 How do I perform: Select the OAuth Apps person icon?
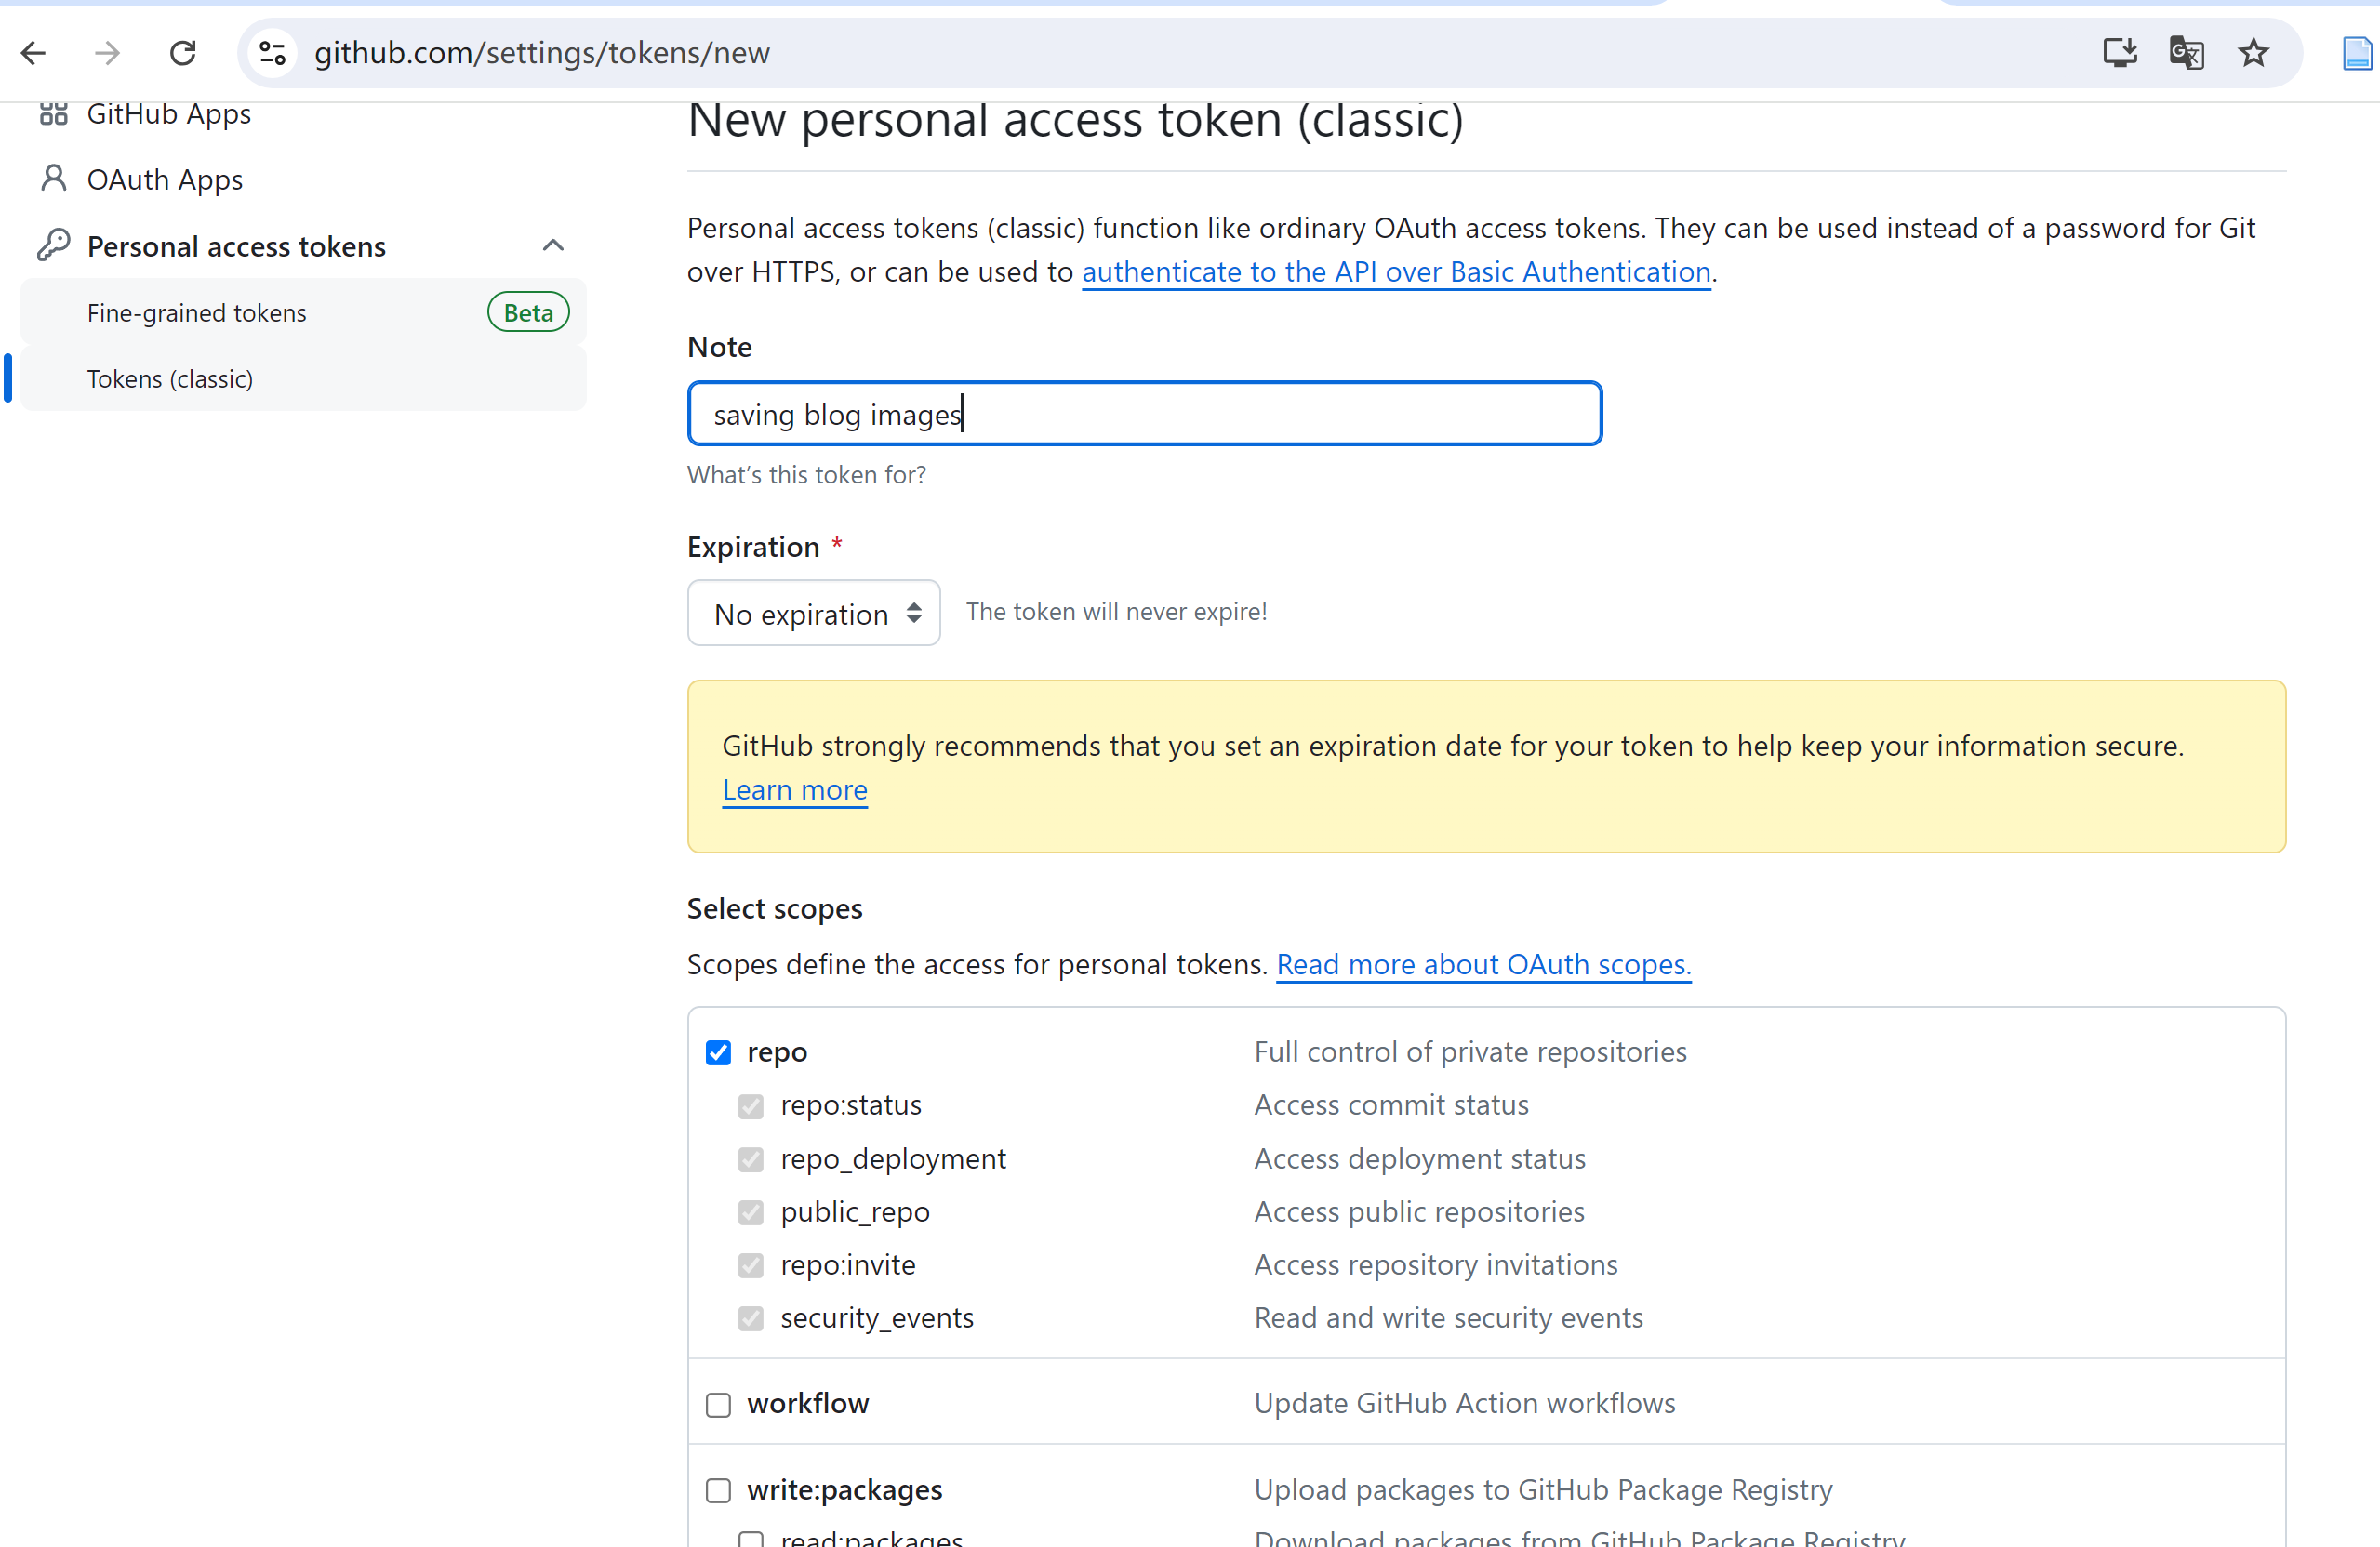[53, 178]
